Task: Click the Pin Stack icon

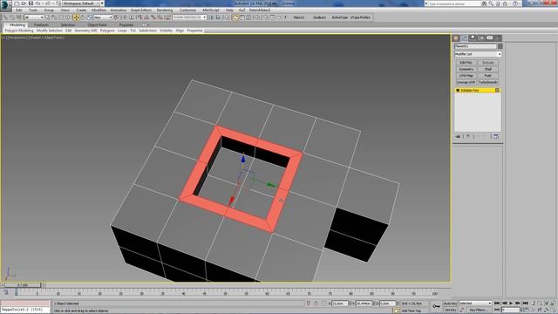Action: pos(458,136)
